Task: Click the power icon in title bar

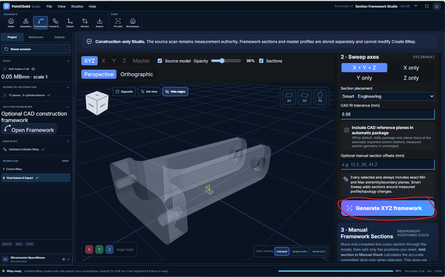Action: [436, 6]
